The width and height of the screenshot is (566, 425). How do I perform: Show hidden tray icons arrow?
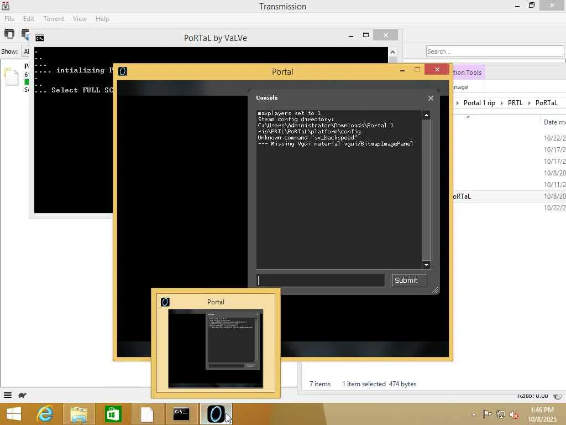474,414
